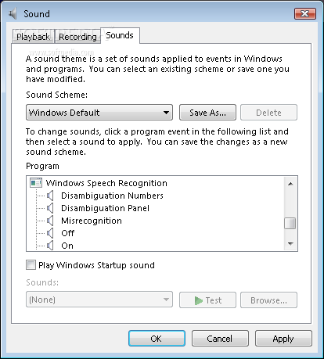Click the Save As... button
324x359 pixels.
click(207, 113)
